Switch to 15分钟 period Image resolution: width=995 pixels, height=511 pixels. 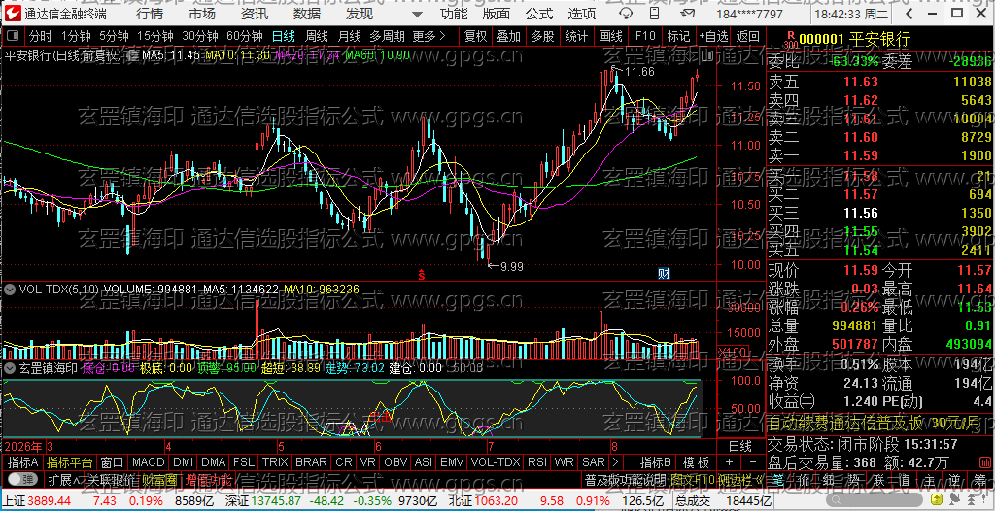click(x=154, y=37)
